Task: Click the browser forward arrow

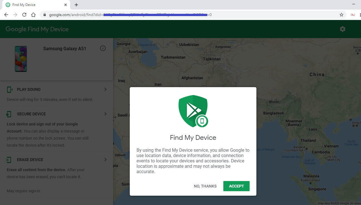Action: tap(15, 15)
